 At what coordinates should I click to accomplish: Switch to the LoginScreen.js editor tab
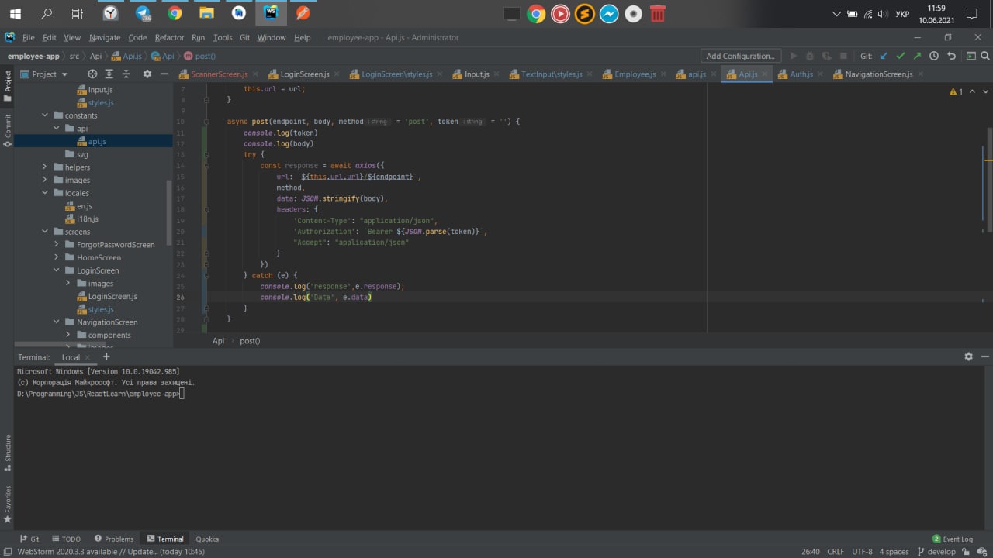click(304, 74)
